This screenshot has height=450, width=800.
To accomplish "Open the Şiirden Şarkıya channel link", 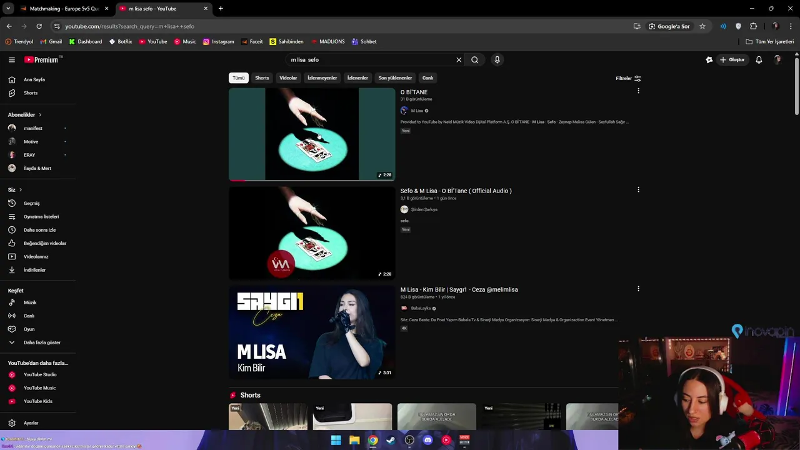I will click(424, 209).
